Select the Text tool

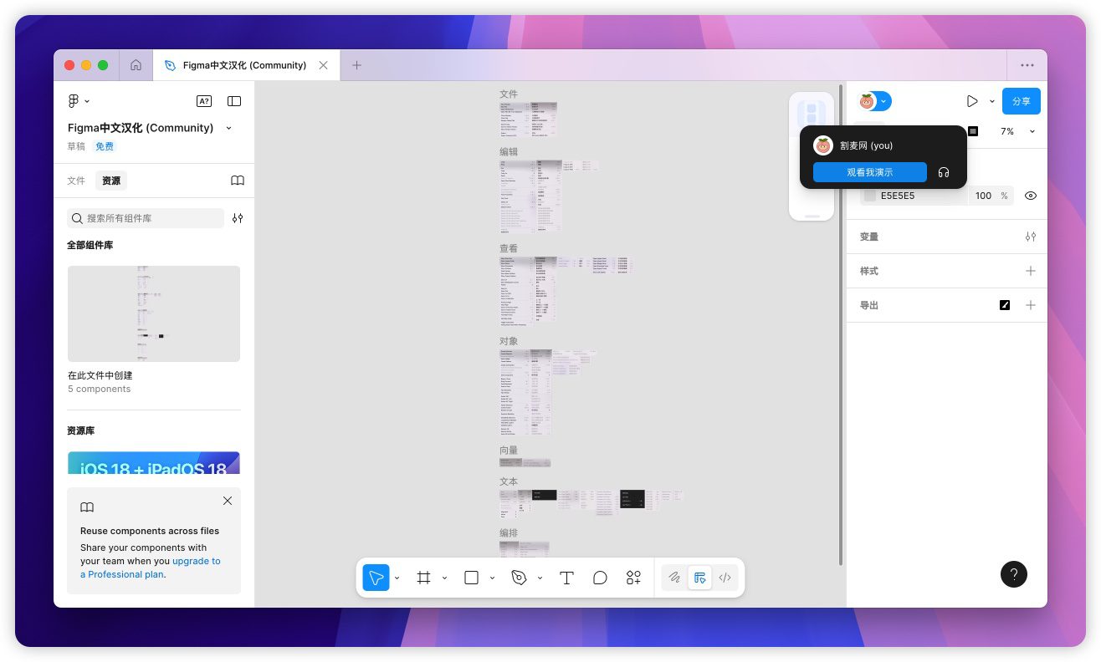(566, 578)
